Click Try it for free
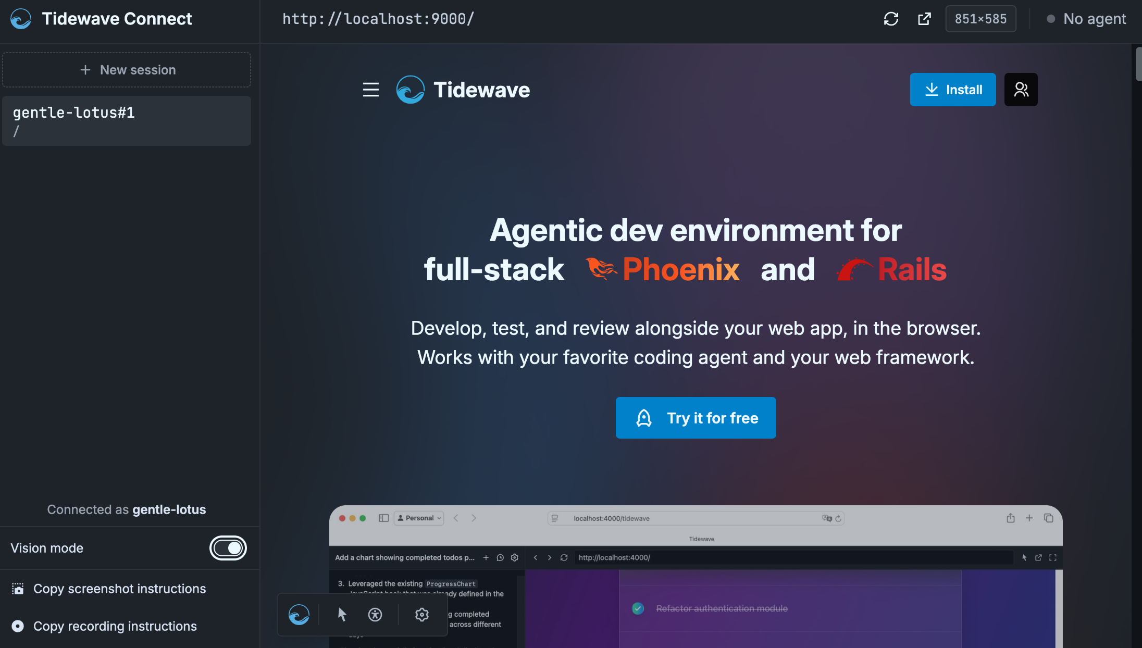 [x=696, y=418]
